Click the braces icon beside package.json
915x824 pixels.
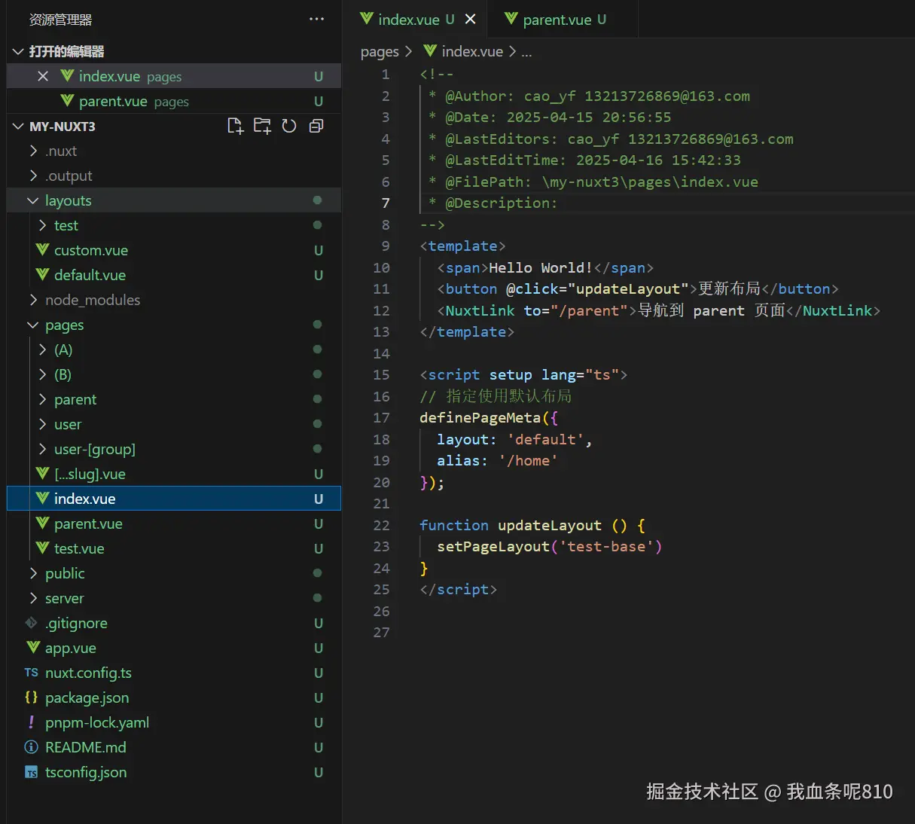pyautogui.click(x=32, y=697)
